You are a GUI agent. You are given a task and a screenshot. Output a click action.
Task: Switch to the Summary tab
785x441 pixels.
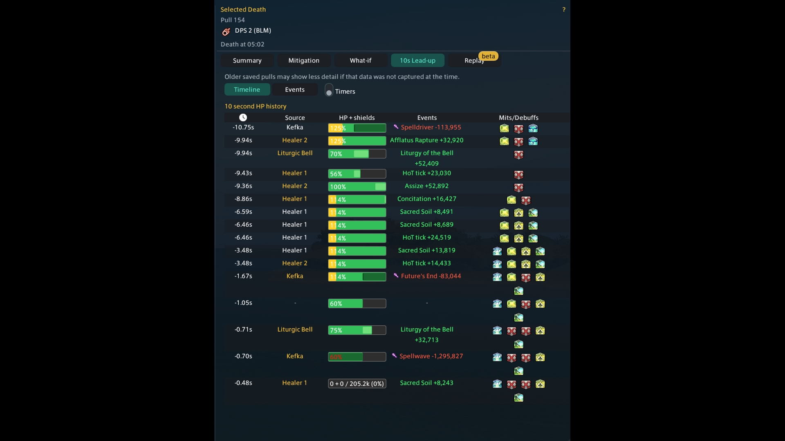(x=247, y=60)
